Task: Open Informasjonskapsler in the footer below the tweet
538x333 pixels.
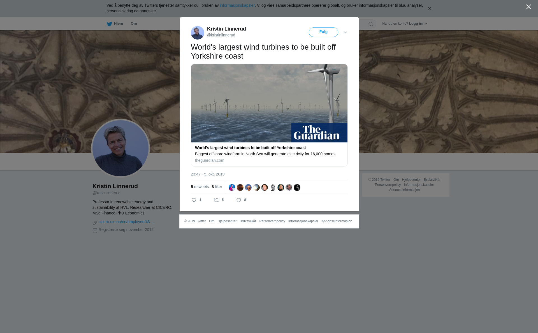Action: 303,221
